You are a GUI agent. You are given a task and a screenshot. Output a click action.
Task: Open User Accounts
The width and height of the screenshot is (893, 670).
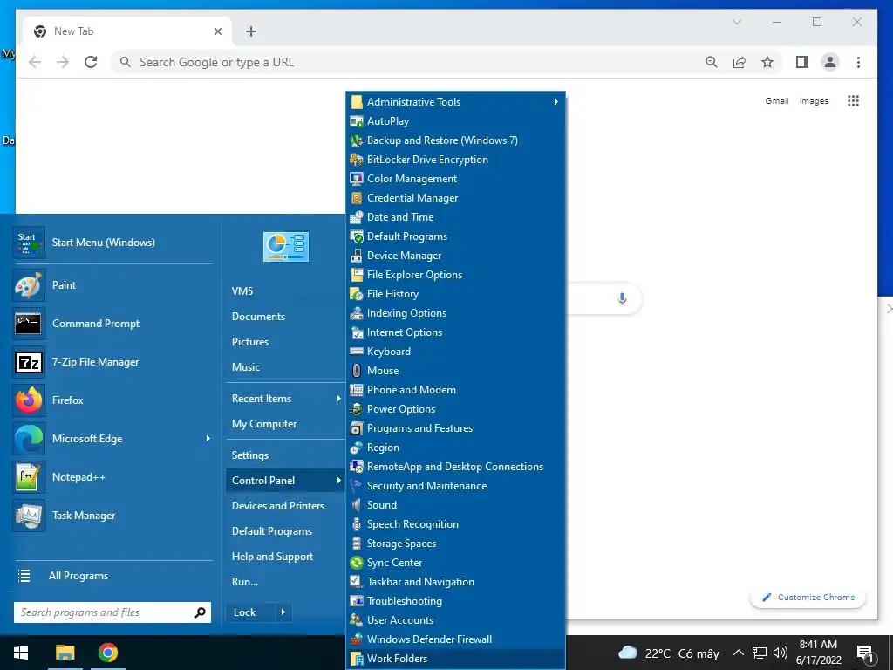click(x=455, y=620)
